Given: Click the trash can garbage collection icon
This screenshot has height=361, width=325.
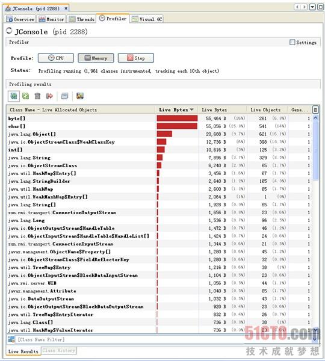Looking at the screenshot, I should click(37, 96).
